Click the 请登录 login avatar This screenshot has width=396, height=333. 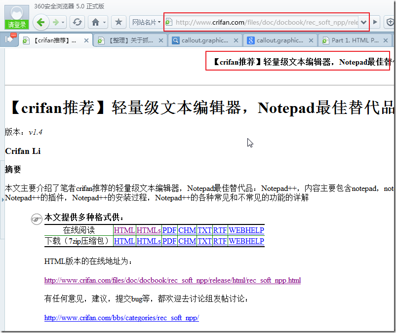[17, 17]
